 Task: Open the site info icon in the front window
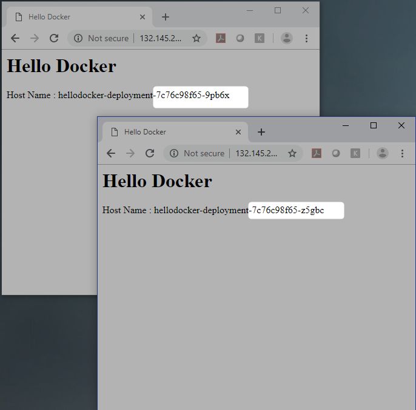coord(174,153)
